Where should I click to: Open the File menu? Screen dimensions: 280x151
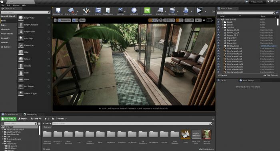tap(3, 5)
